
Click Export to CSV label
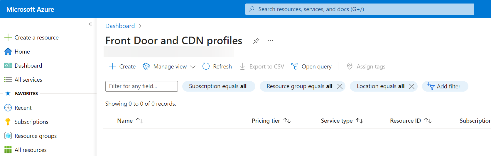point(267,66)
